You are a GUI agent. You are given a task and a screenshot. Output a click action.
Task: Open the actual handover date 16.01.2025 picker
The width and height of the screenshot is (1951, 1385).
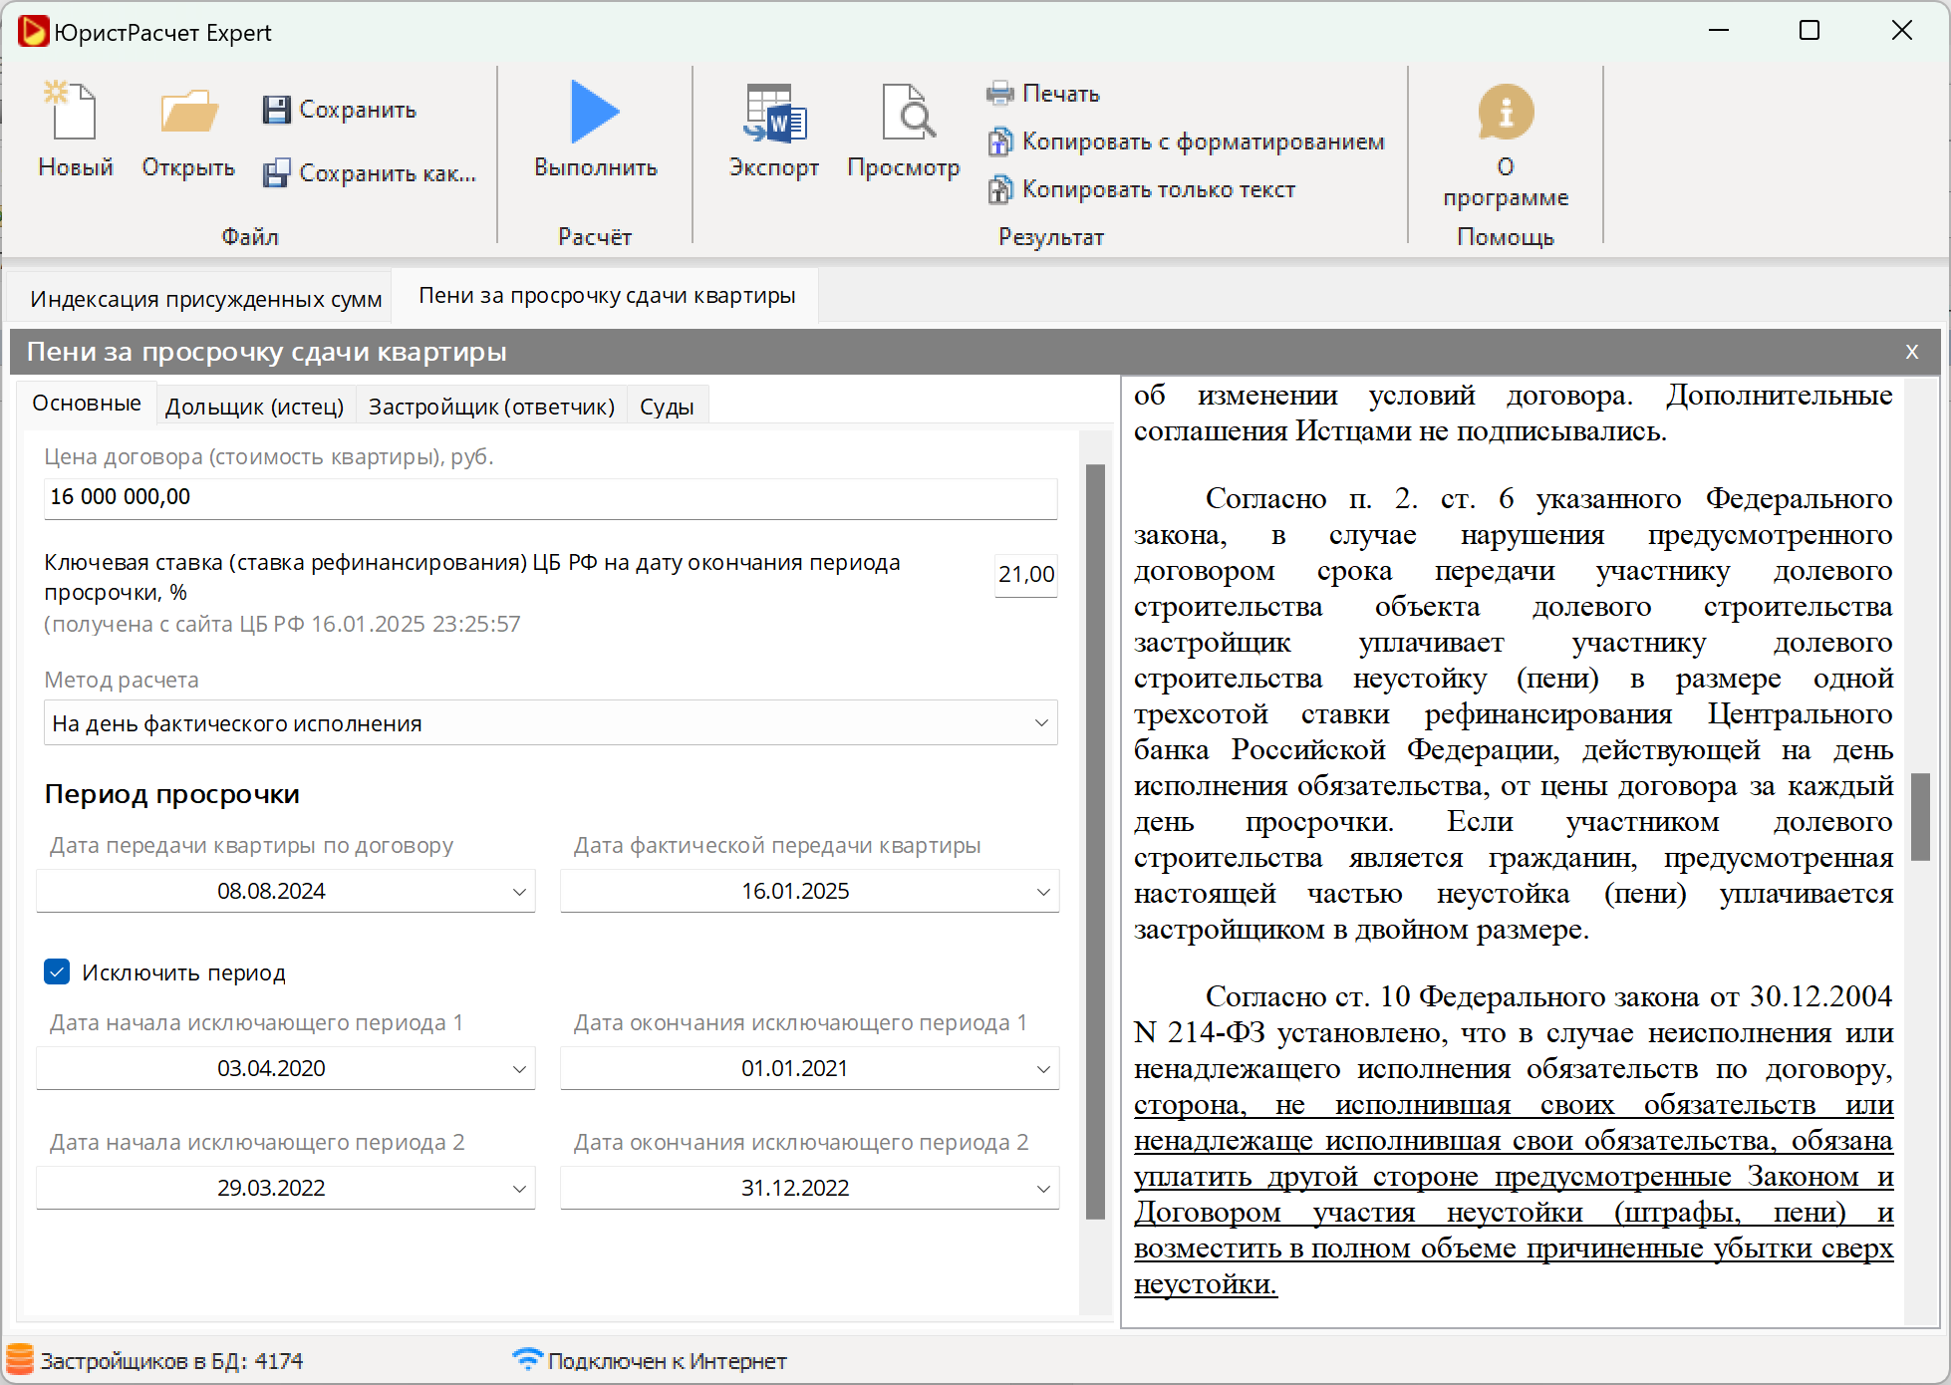[x=809, y=891]
